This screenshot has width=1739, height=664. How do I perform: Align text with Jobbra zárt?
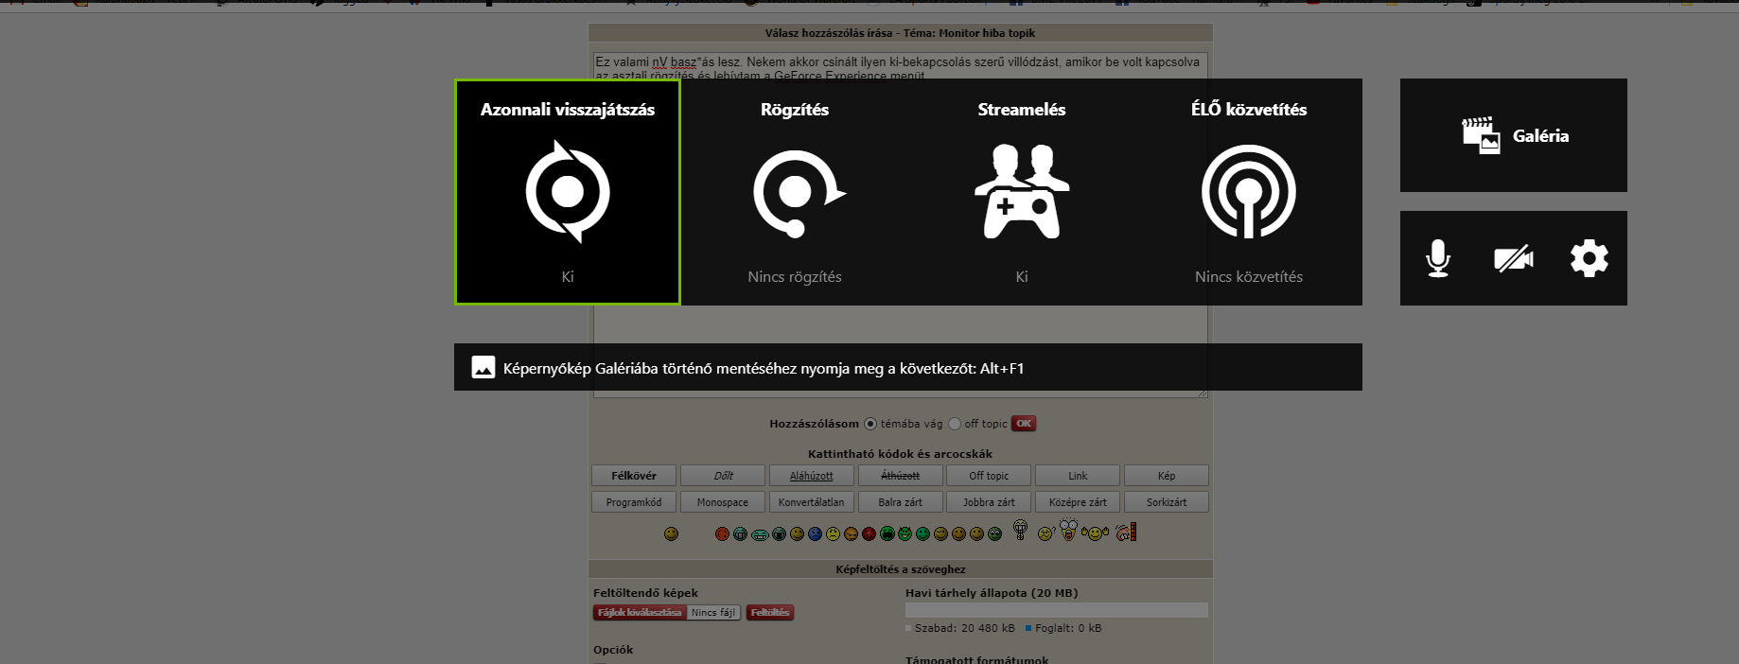[989, 502]
